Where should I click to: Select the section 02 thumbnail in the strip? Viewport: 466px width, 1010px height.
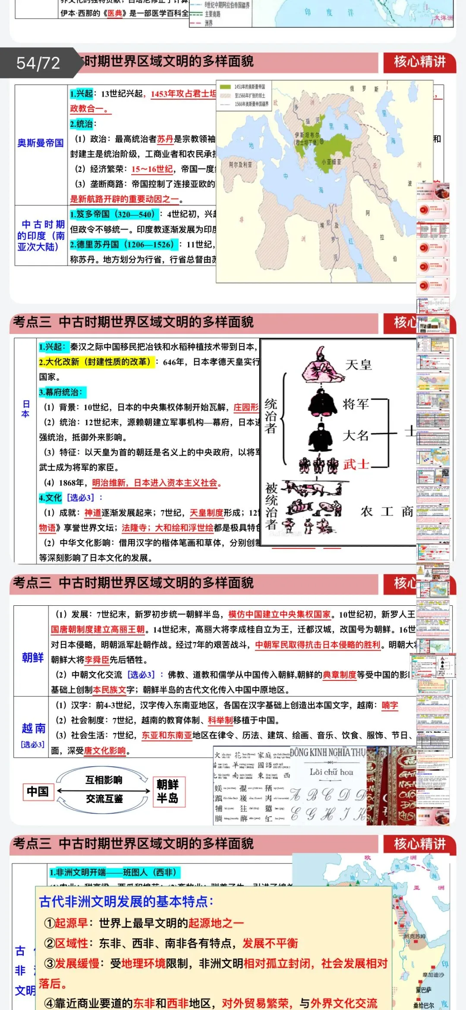[x=433, y=248]
